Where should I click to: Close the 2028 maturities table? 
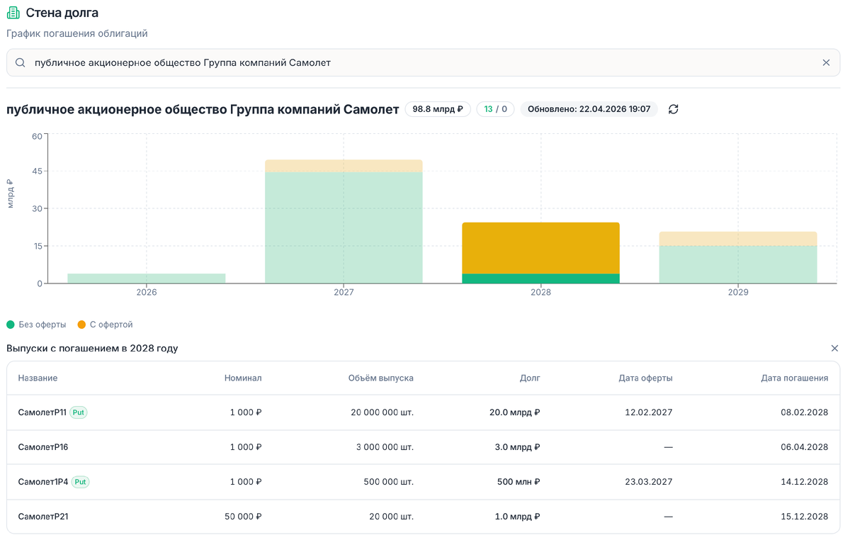834,349
